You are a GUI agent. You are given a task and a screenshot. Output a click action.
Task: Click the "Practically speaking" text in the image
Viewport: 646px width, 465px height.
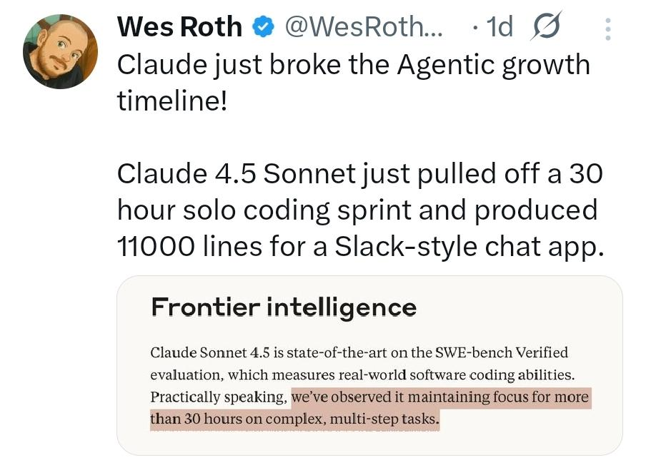coord(218,397)
